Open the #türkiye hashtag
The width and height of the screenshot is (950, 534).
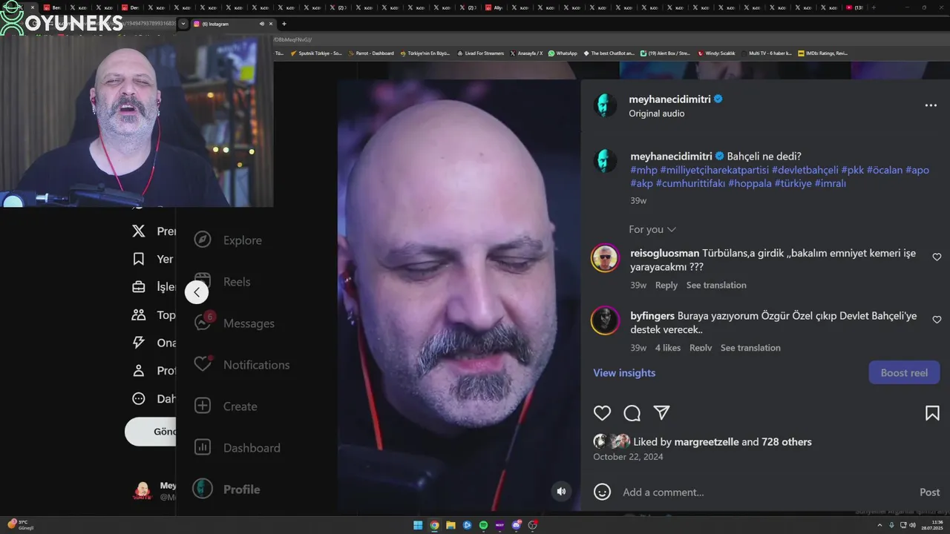click(793, 183)
